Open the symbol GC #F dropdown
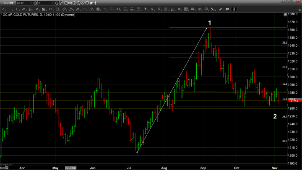The image size is (302, 170). point(31,3)
